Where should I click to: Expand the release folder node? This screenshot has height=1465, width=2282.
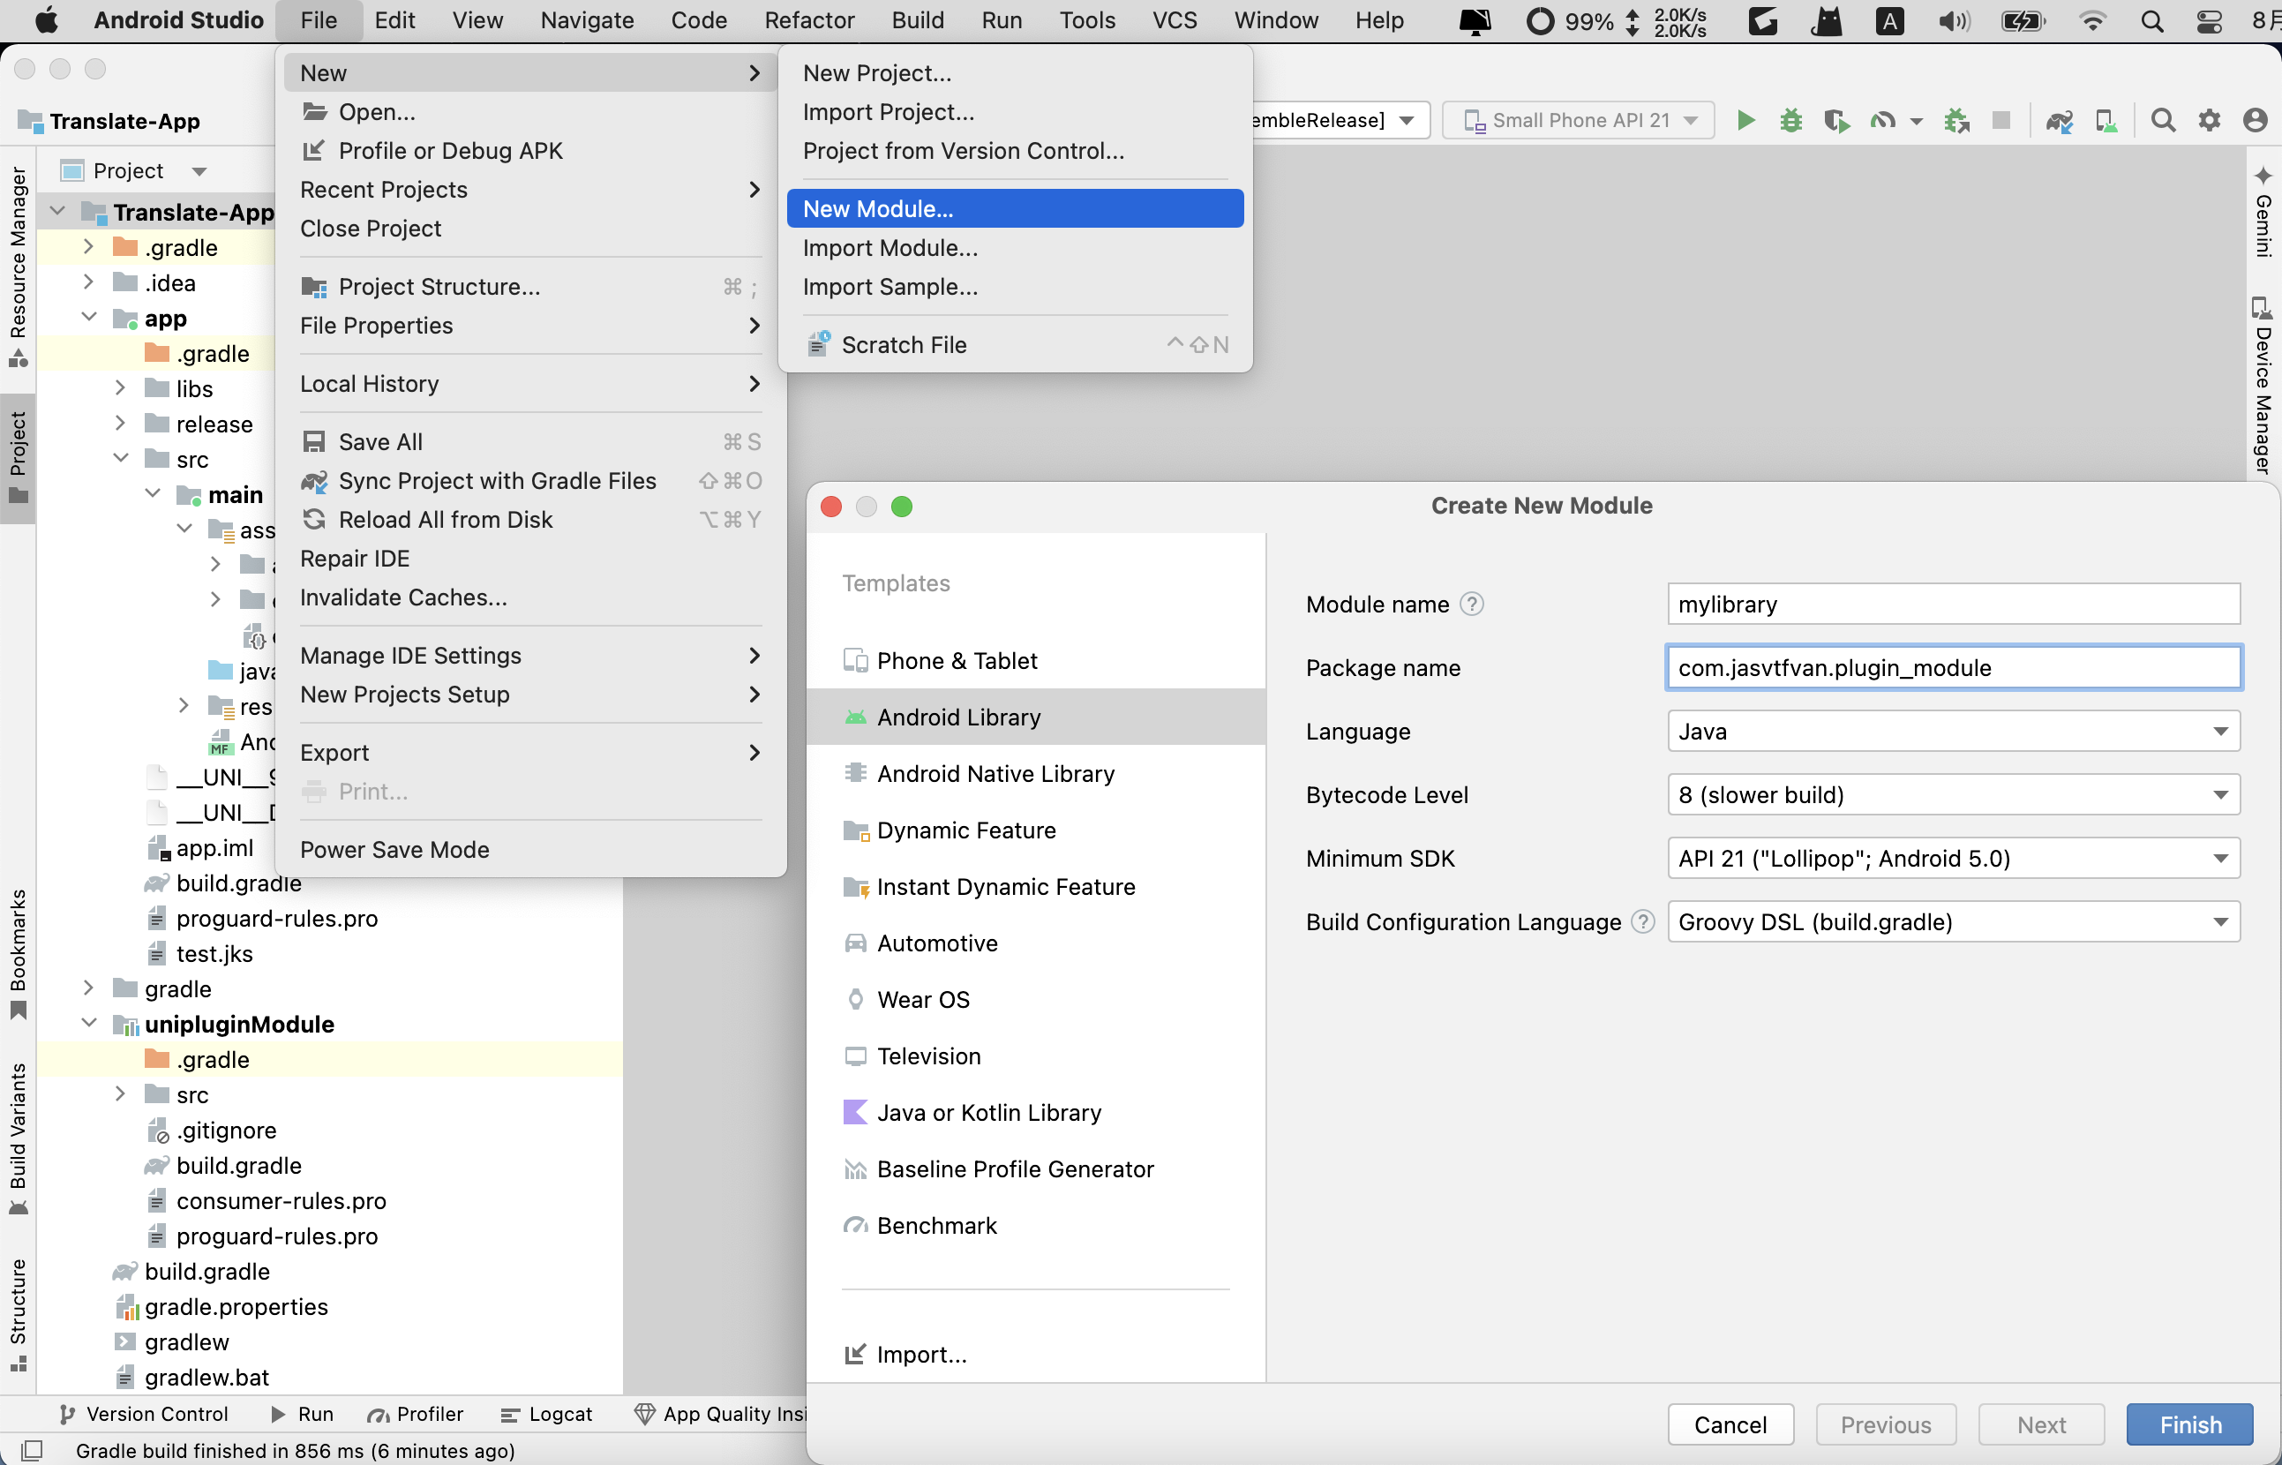coord(120,424)
